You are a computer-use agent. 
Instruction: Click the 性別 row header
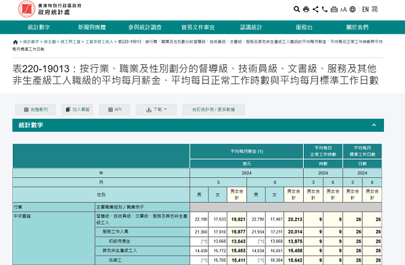(x=101, y=195)
